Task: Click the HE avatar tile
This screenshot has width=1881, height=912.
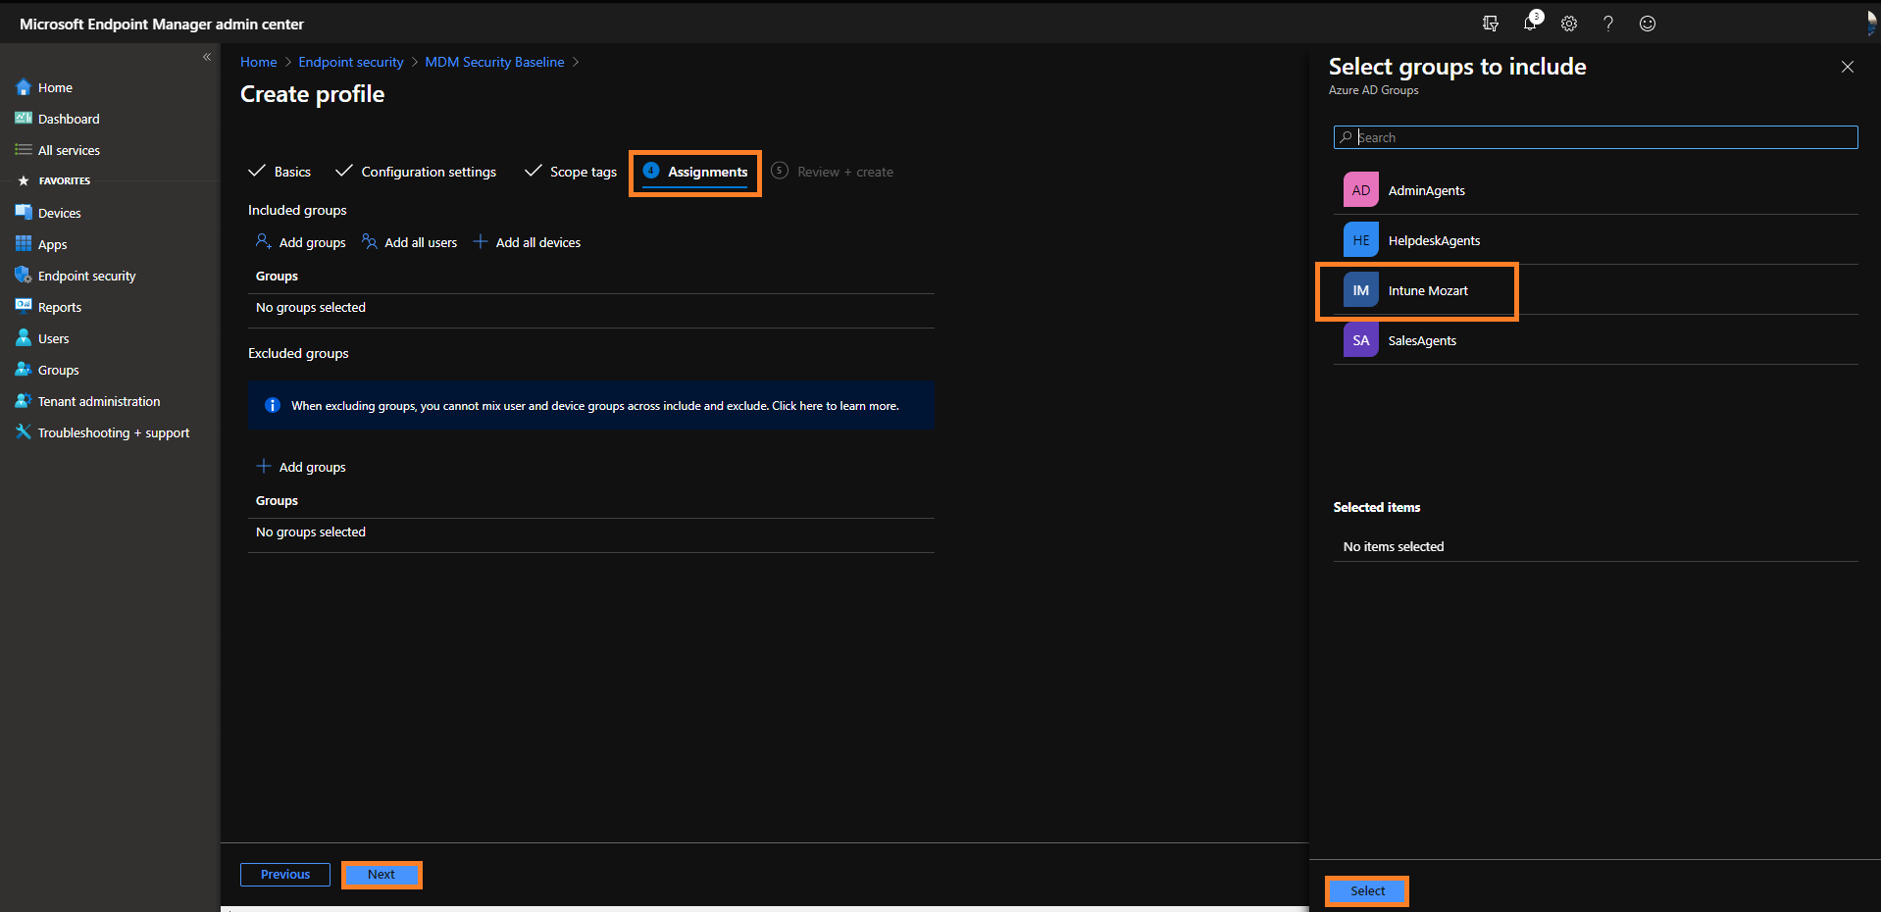Action: coord(1361,240)
